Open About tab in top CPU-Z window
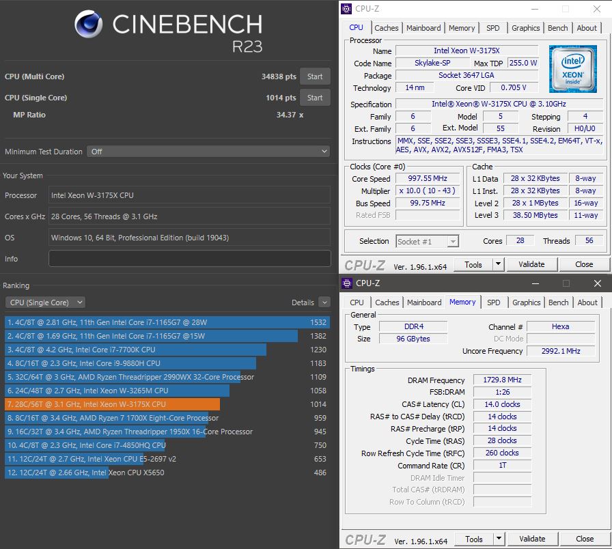Screen dimensions: 612x549 (587, 28)
